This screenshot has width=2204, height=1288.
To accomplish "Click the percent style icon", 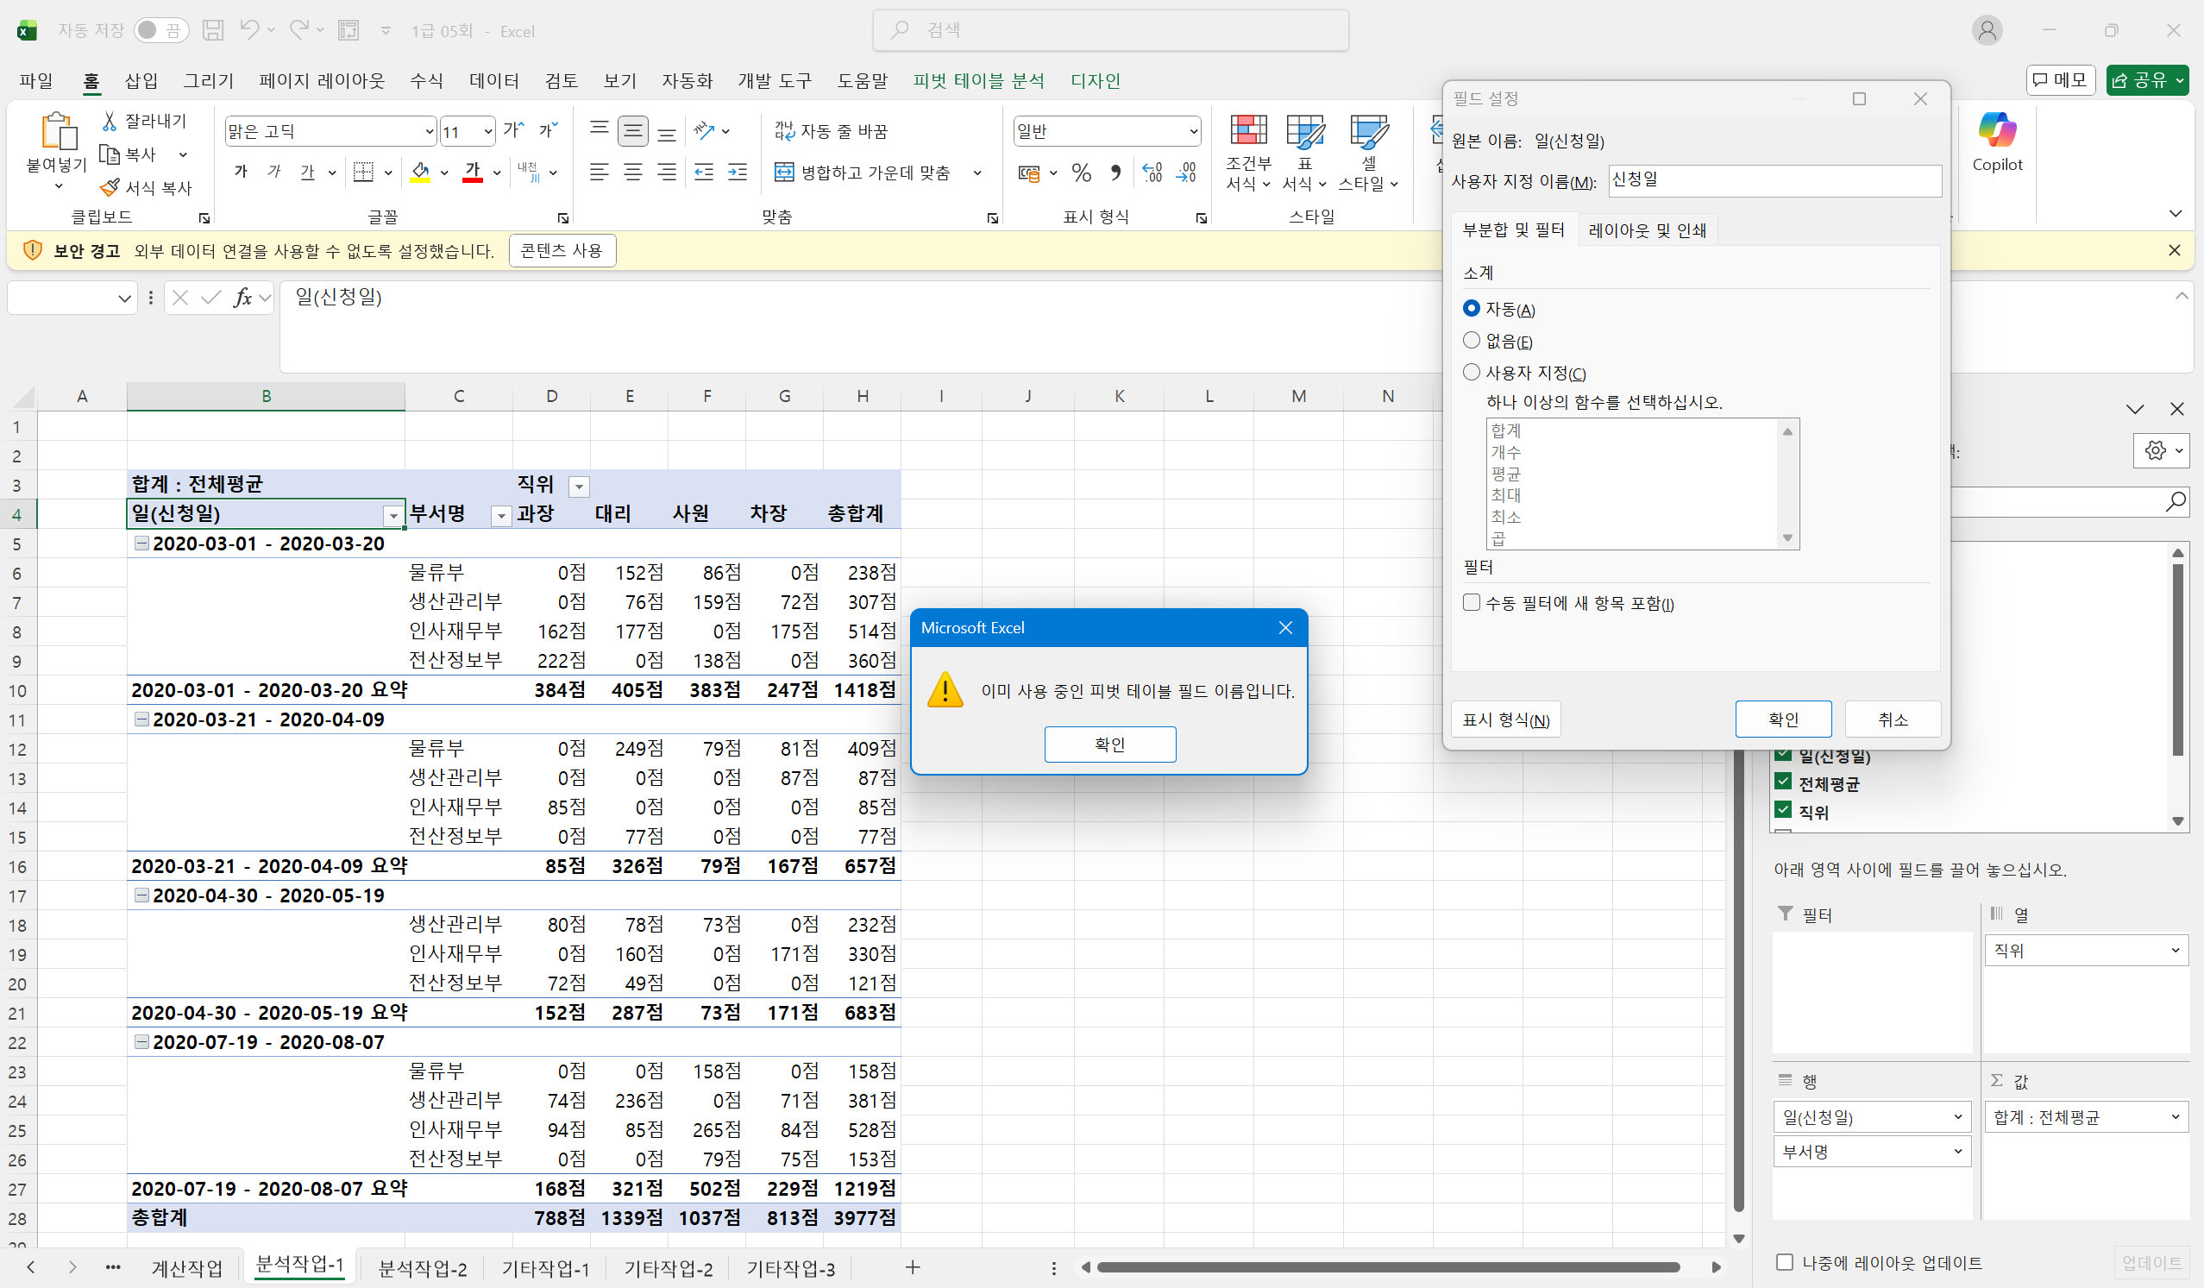I will pos(1082,173).
